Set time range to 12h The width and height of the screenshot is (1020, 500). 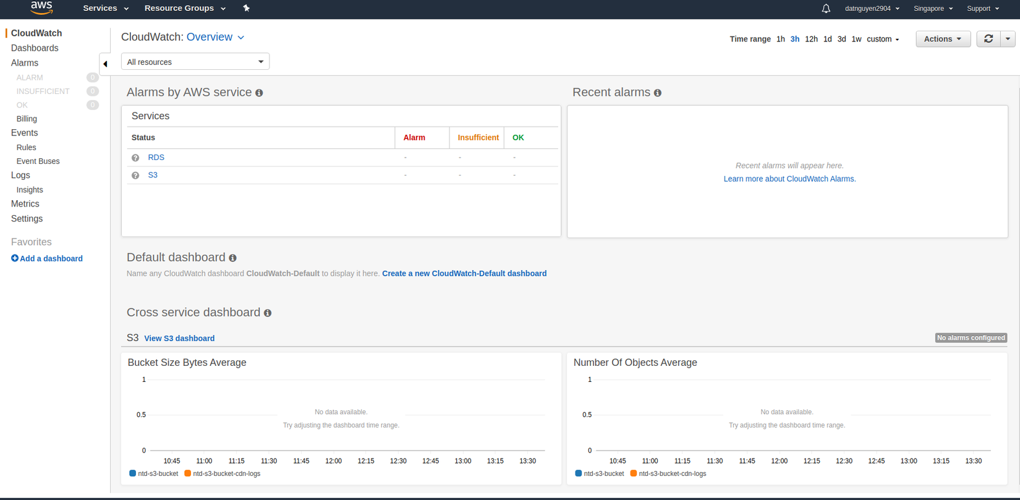coord(811,39)
